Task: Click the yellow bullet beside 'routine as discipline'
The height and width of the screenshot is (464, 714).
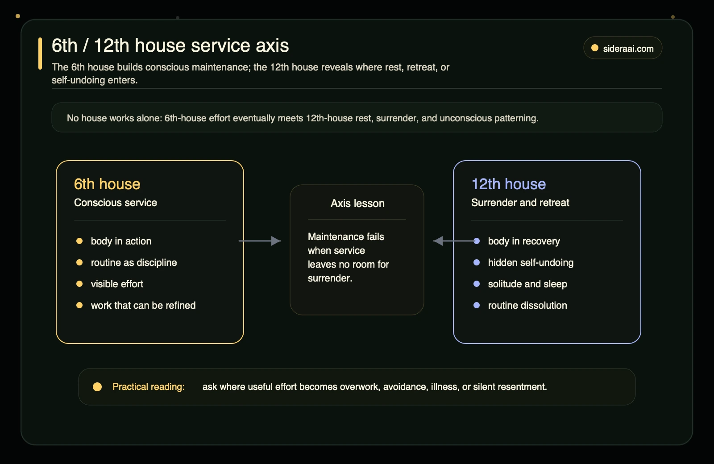Action: 79,262
